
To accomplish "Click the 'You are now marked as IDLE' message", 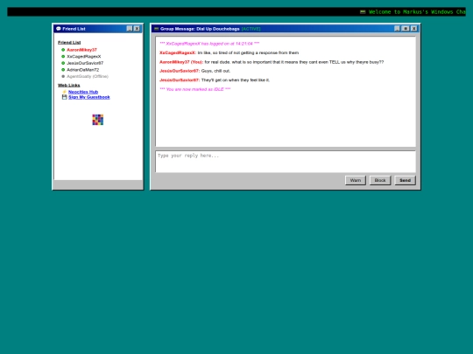I will click(x=194, y=89).
